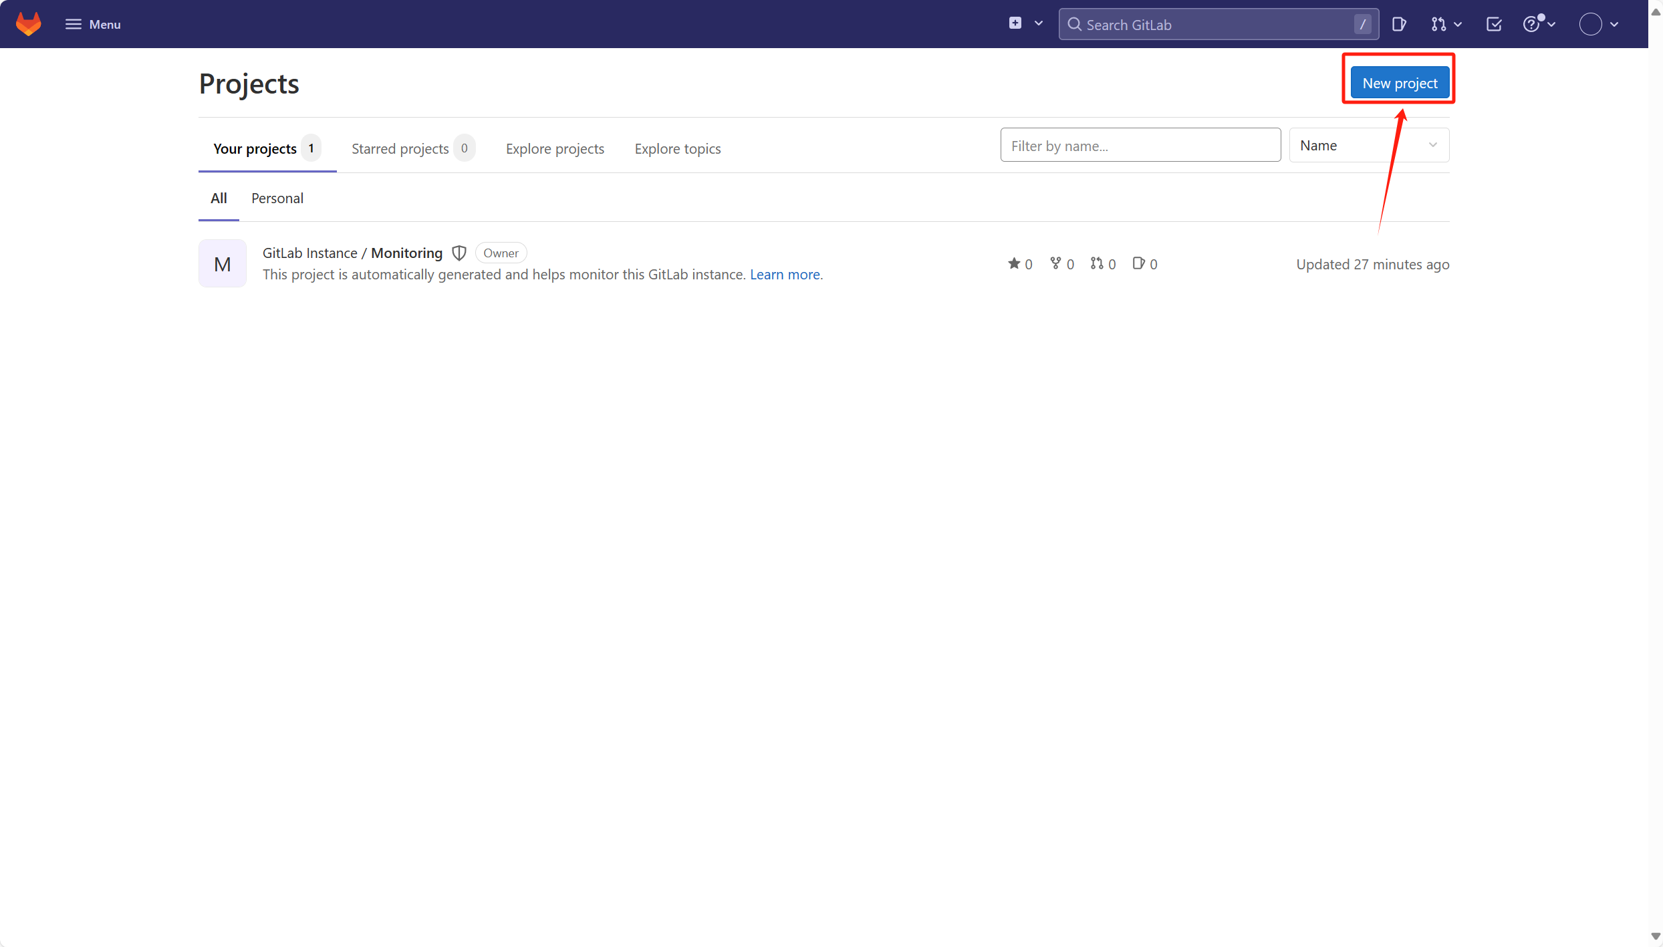Open merge requests icon dropdown

click(1446, 24)
